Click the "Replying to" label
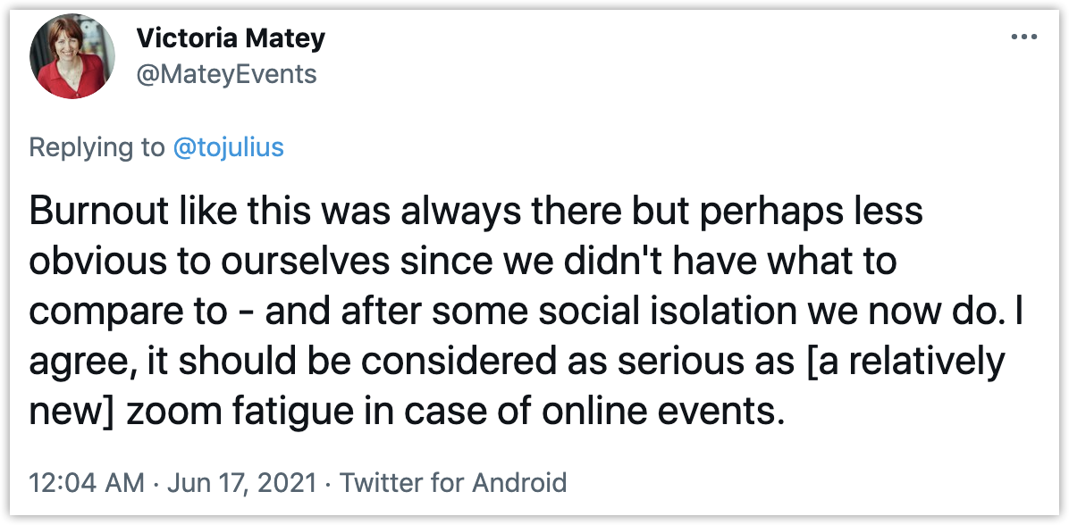Image resolution: width=1069 pixels, height=525 pixels. click(x=97, y=147)
